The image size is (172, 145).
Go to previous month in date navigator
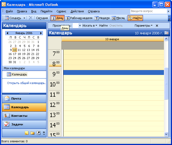tap(7, 33)
